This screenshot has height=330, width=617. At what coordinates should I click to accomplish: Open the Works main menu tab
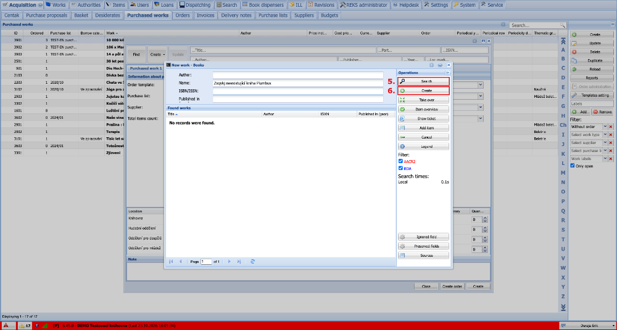coord(56,5)
